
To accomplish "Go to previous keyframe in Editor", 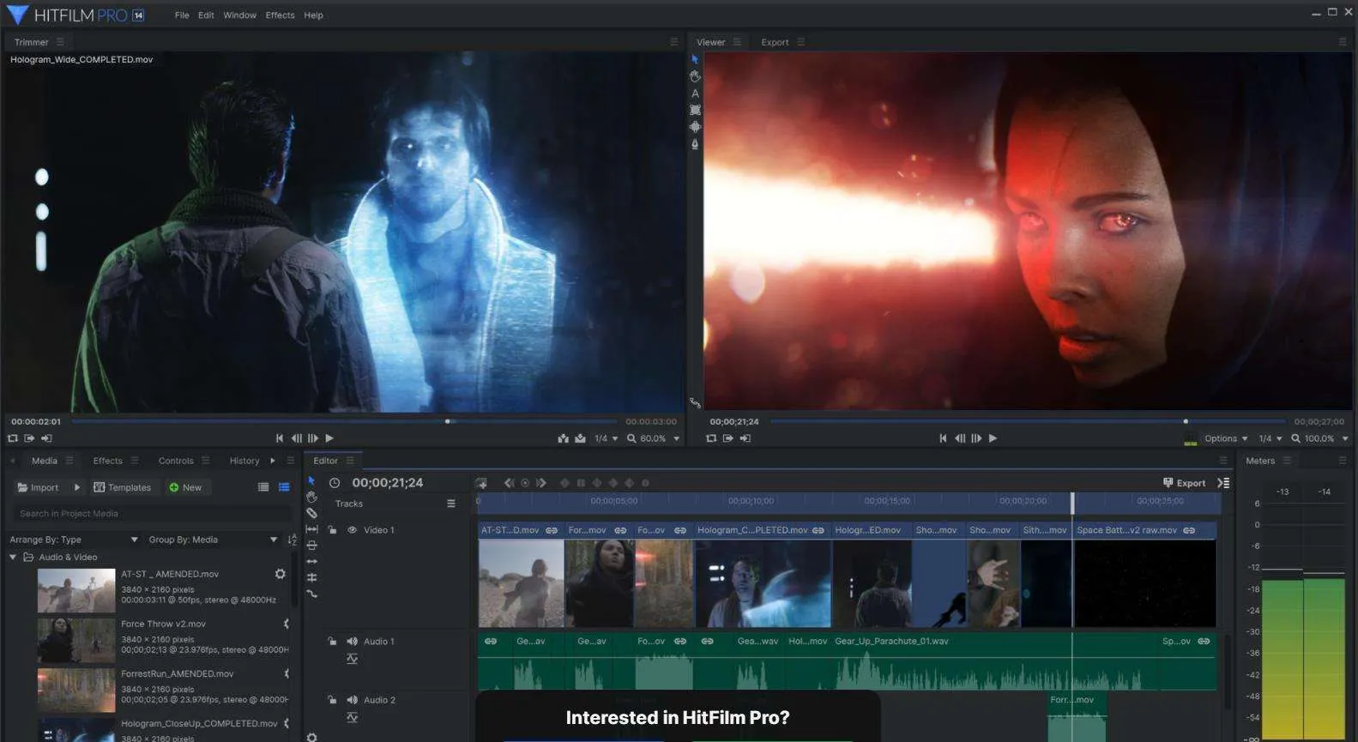I will tap(509, 483).
